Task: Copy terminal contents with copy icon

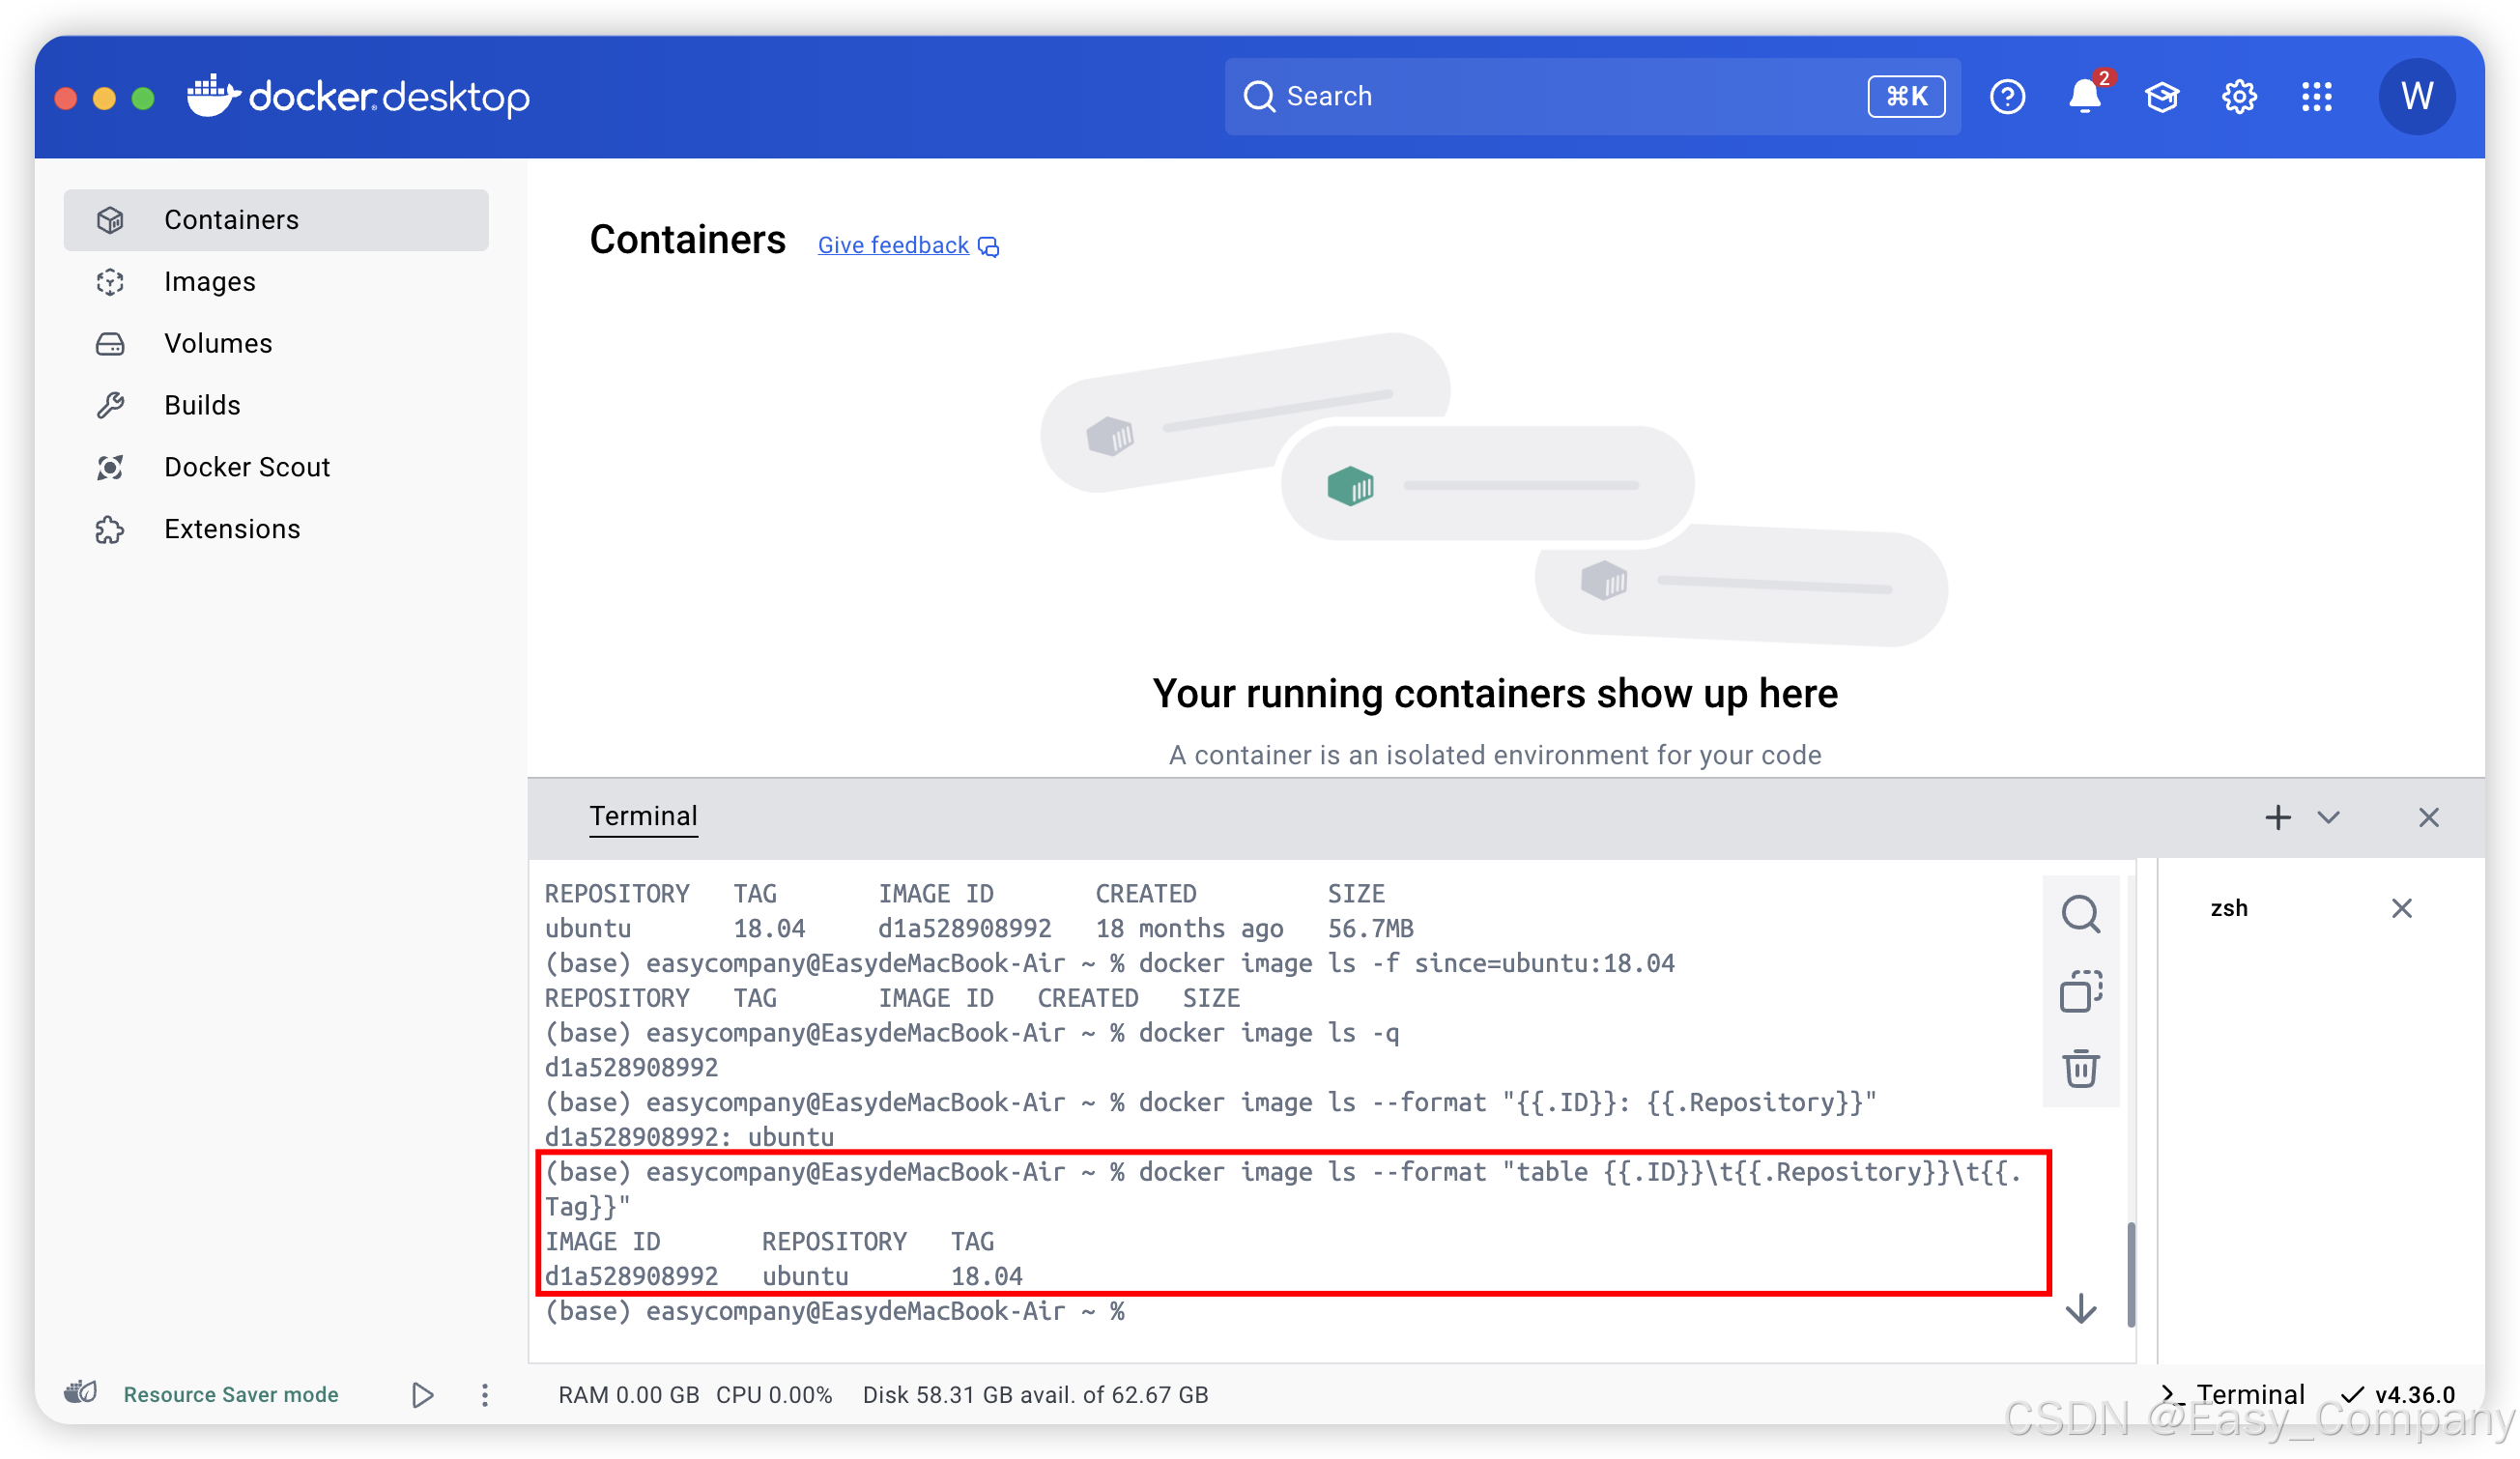Action: (2080, 992)
